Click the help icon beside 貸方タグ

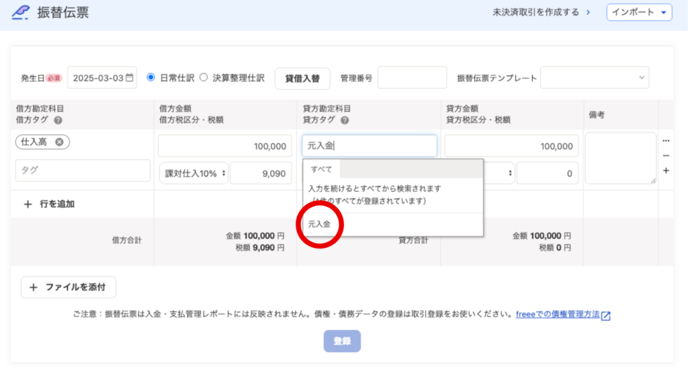click(x=344, y=120)
